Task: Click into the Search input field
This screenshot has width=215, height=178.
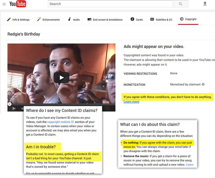Action: click(110, 4)
